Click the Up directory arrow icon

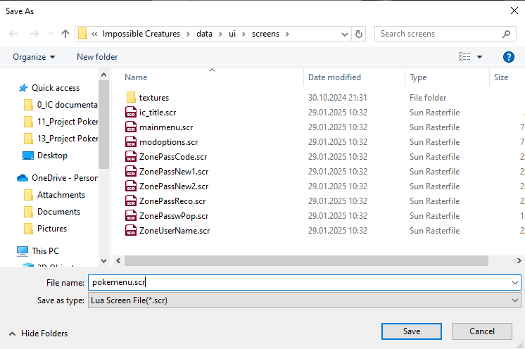(x=65, y=34)
